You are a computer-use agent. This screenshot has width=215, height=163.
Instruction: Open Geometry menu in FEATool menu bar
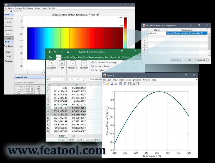18,8
